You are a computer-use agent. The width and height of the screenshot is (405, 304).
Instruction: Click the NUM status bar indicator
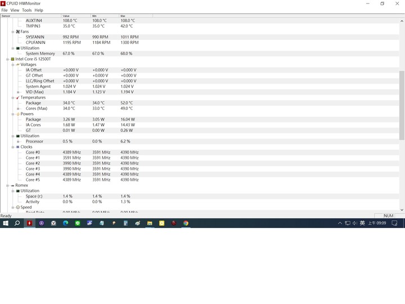coord(388,216)
